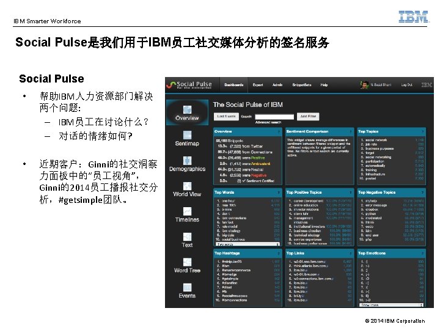Click 'ibm connections' in Top Words
This screenshot has width=440, height=330.
[234, 218]
